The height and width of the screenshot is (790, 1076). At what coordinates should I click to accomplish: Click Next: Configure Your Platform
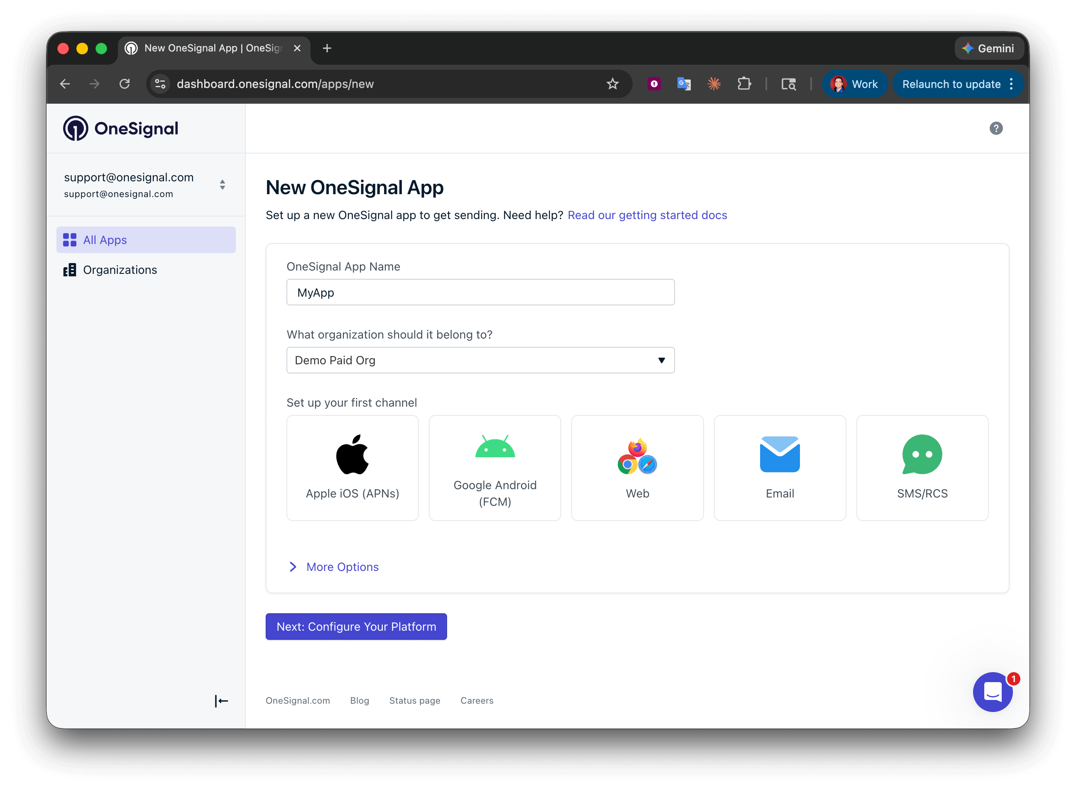[x=356, y=627]
